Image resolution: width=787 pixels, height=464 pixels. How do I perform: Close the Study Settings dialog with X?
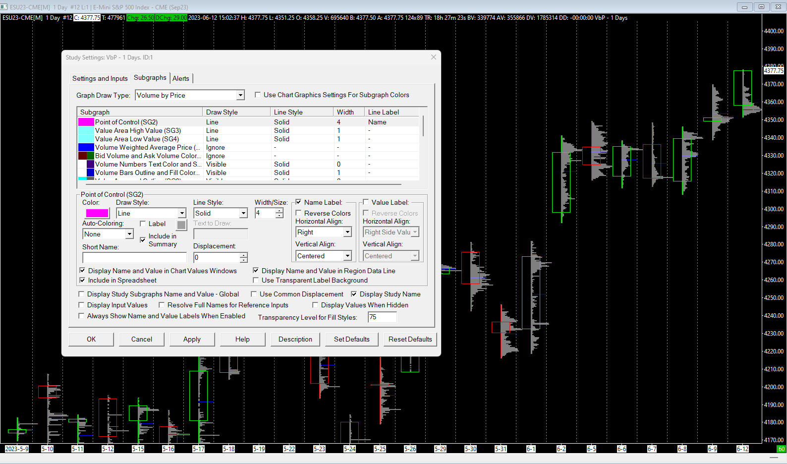click(434, 57)
